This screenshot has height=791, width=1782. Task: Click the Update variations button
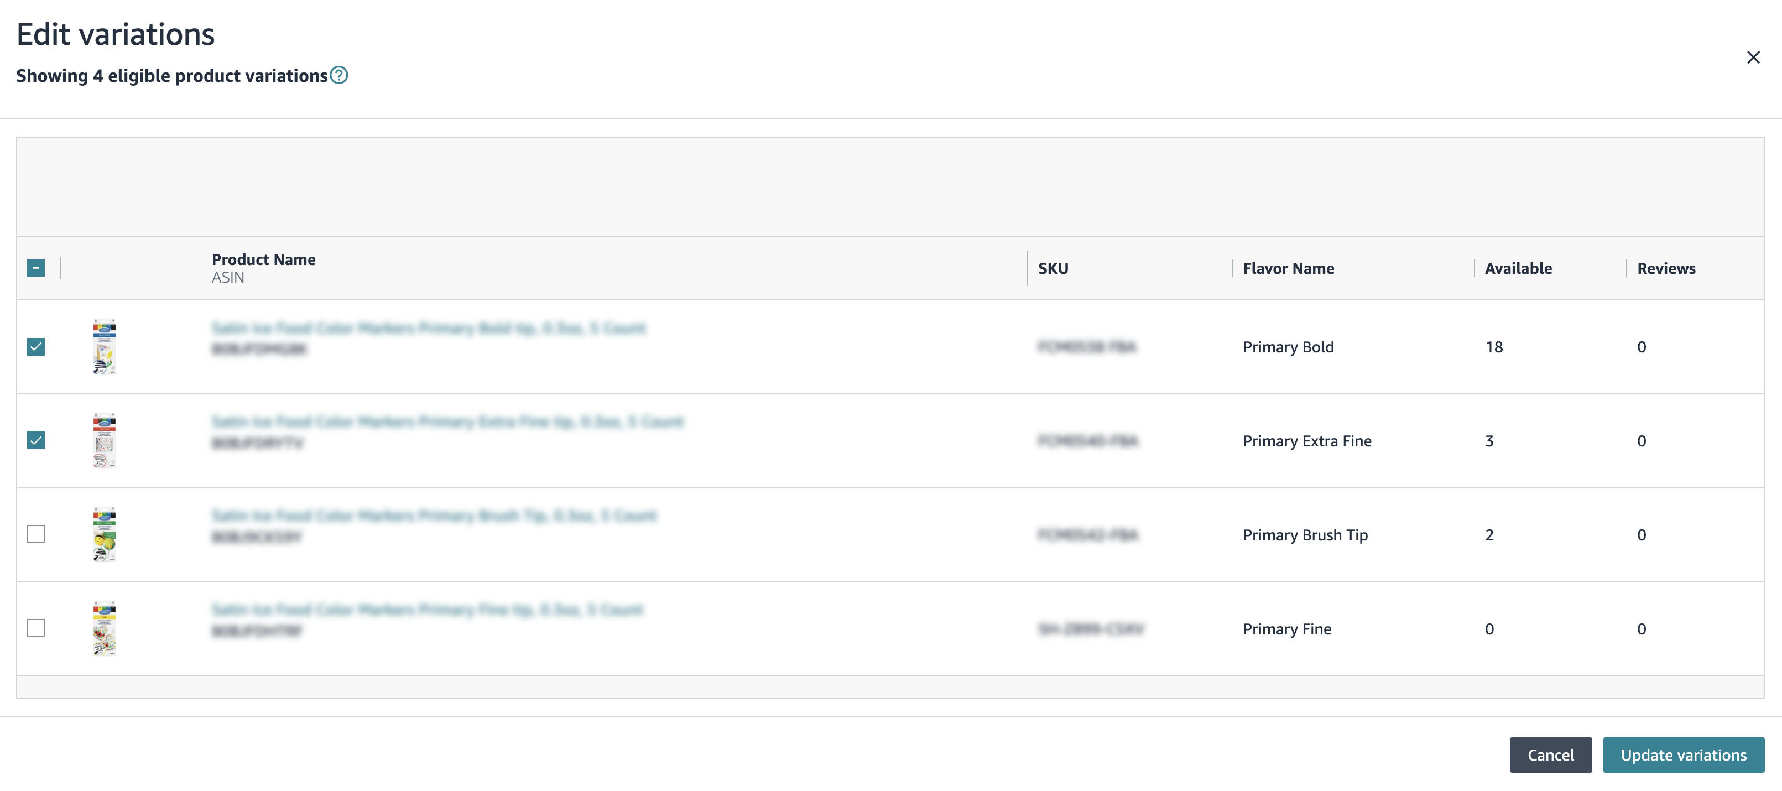pos(1683,755)
